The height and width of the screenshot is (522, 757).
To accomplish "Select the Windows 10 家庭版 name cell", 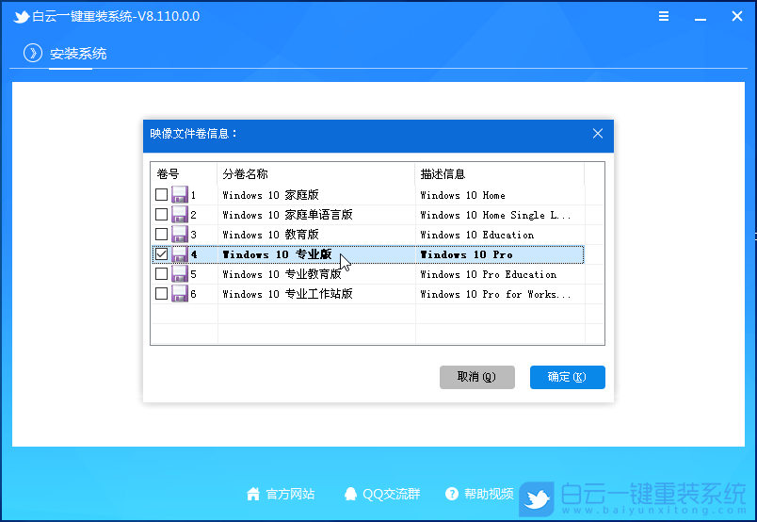I will [x=316, y=195].
